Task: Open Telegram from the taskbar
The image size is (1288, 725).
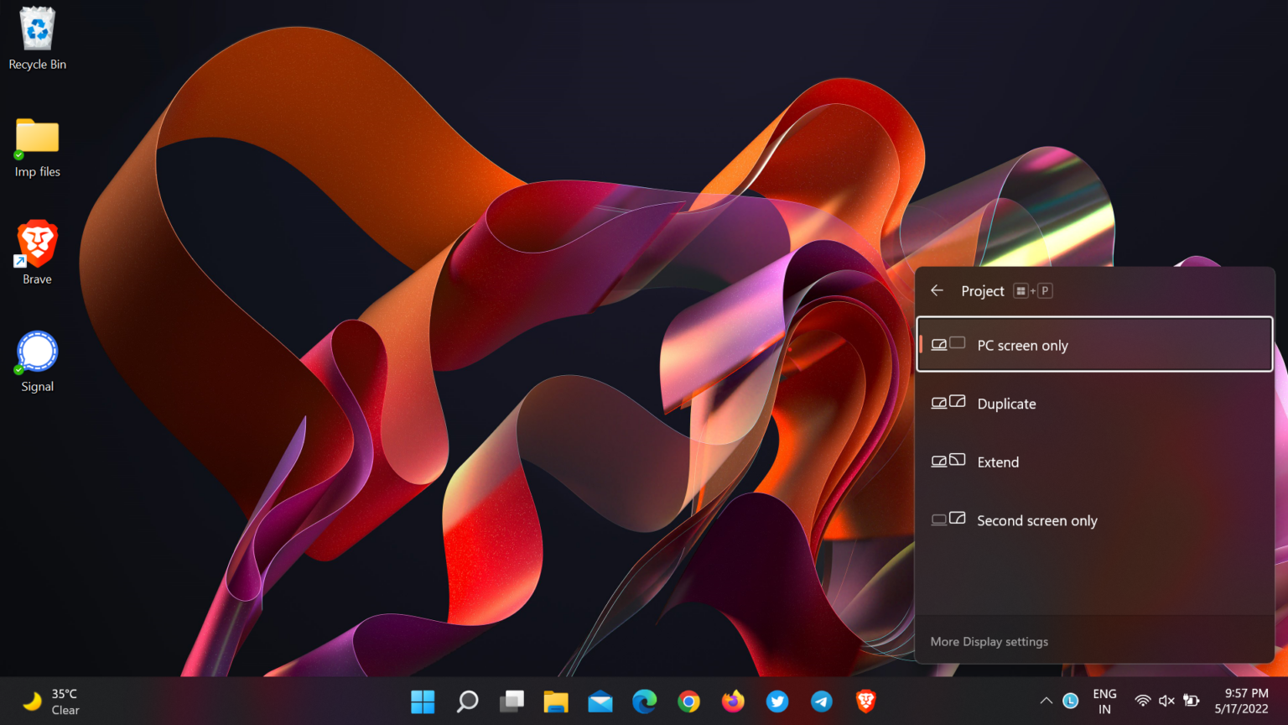Action: click(822, 702)
